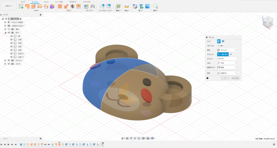Click キャンセル in extrude dialog
Screen dimensions: 277x148
tap(235, 78)
